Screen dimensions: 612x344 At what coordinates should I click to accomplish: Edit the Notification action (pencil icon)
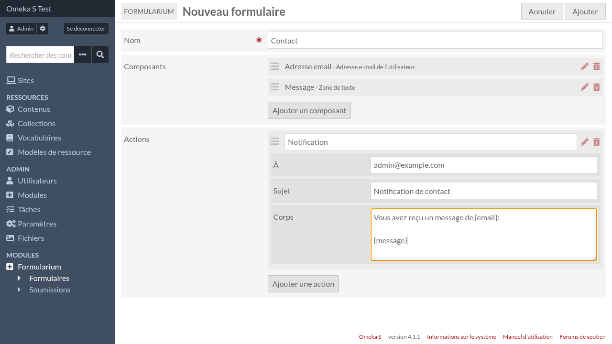[x=584, y=141]
